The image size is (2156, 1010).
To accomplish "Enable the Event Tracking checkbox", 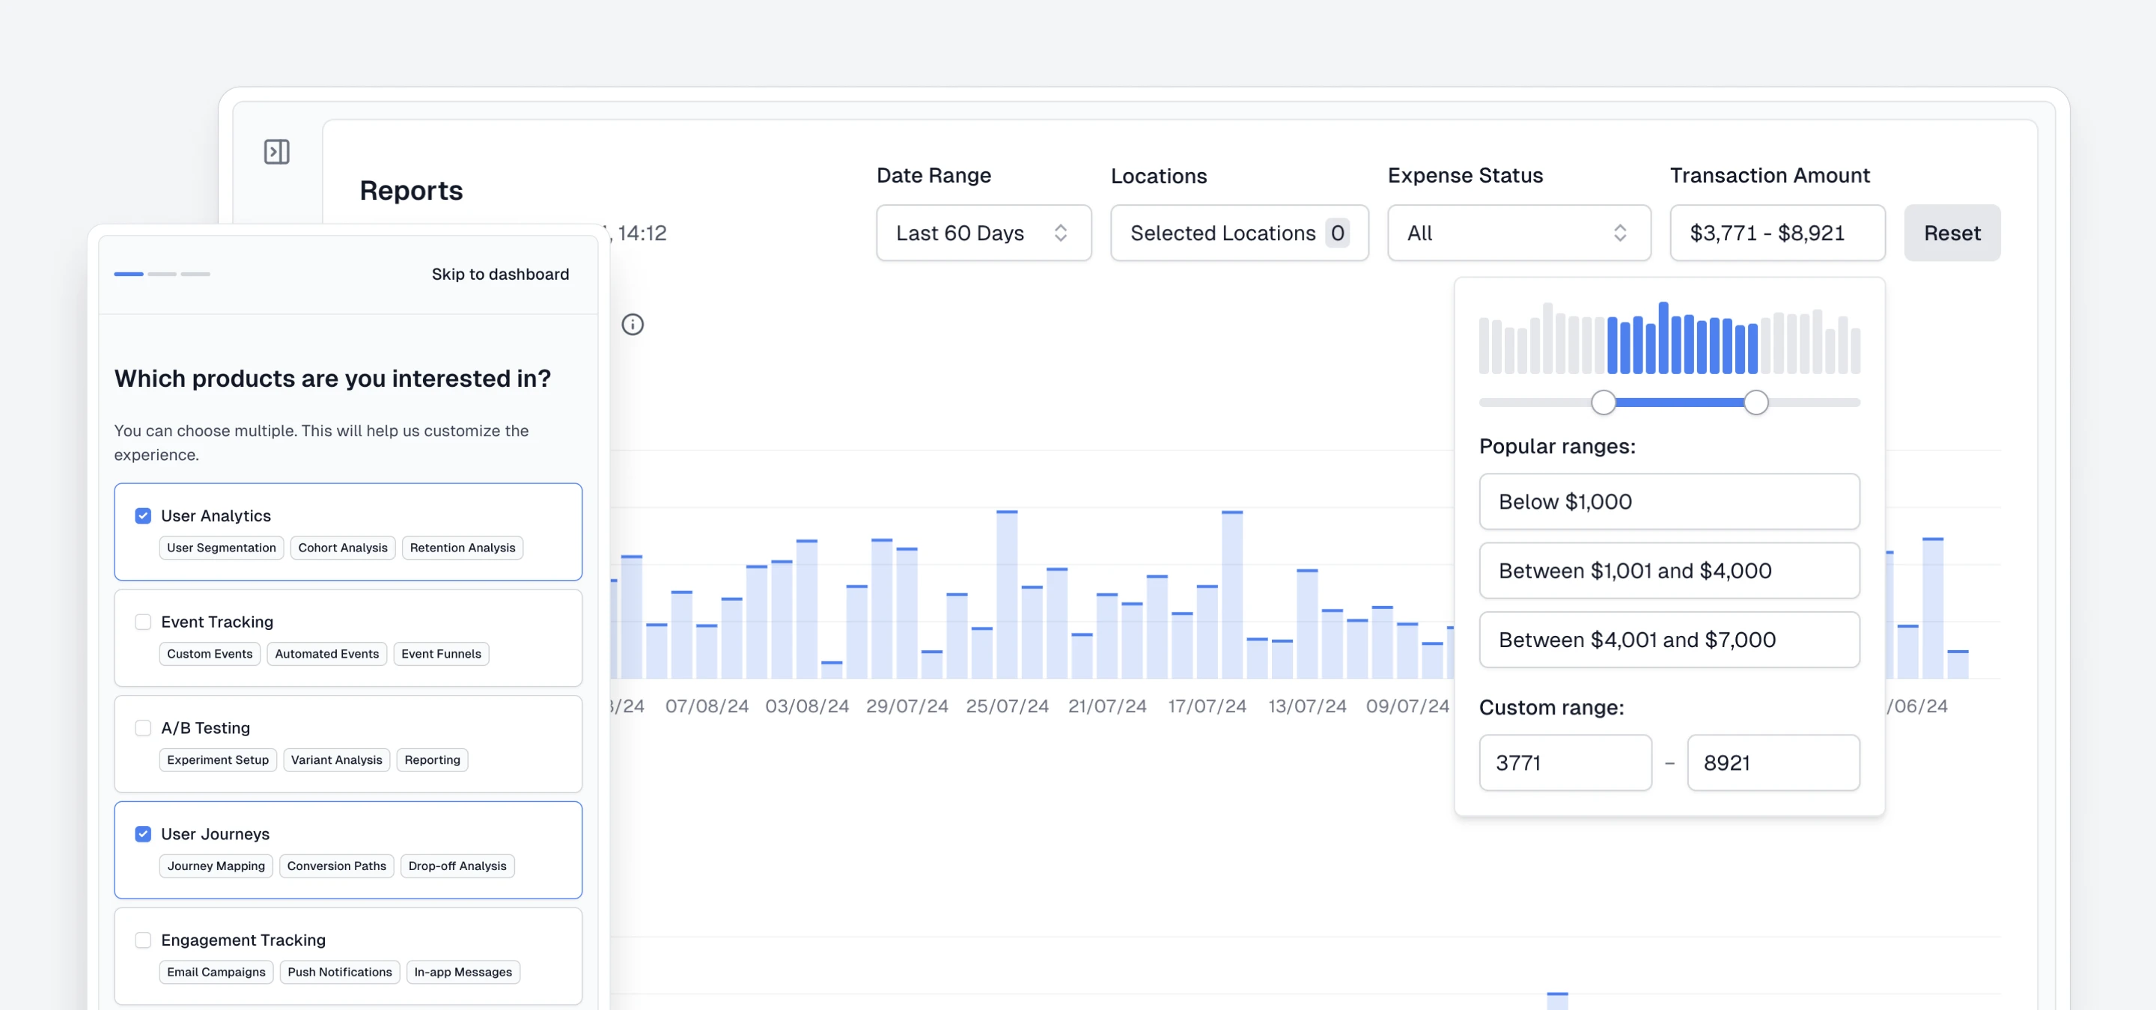I will 142,621.
